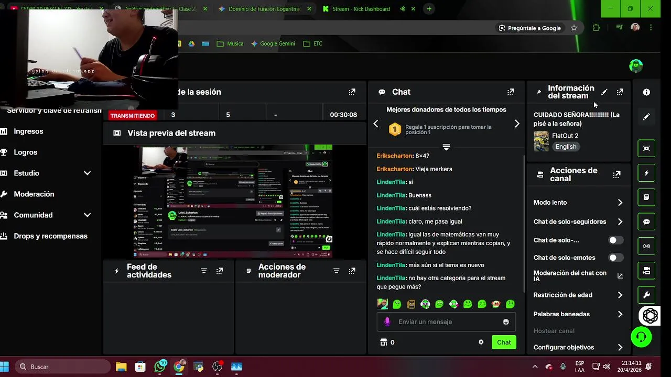This screenshot has width=671, height=377.
Task: Click the chat bubble icon in right rail
Action: click(x=646, y=221)
